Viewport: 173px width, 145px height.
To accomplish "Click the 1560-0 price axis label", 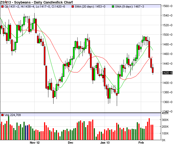I will point(167,6).
